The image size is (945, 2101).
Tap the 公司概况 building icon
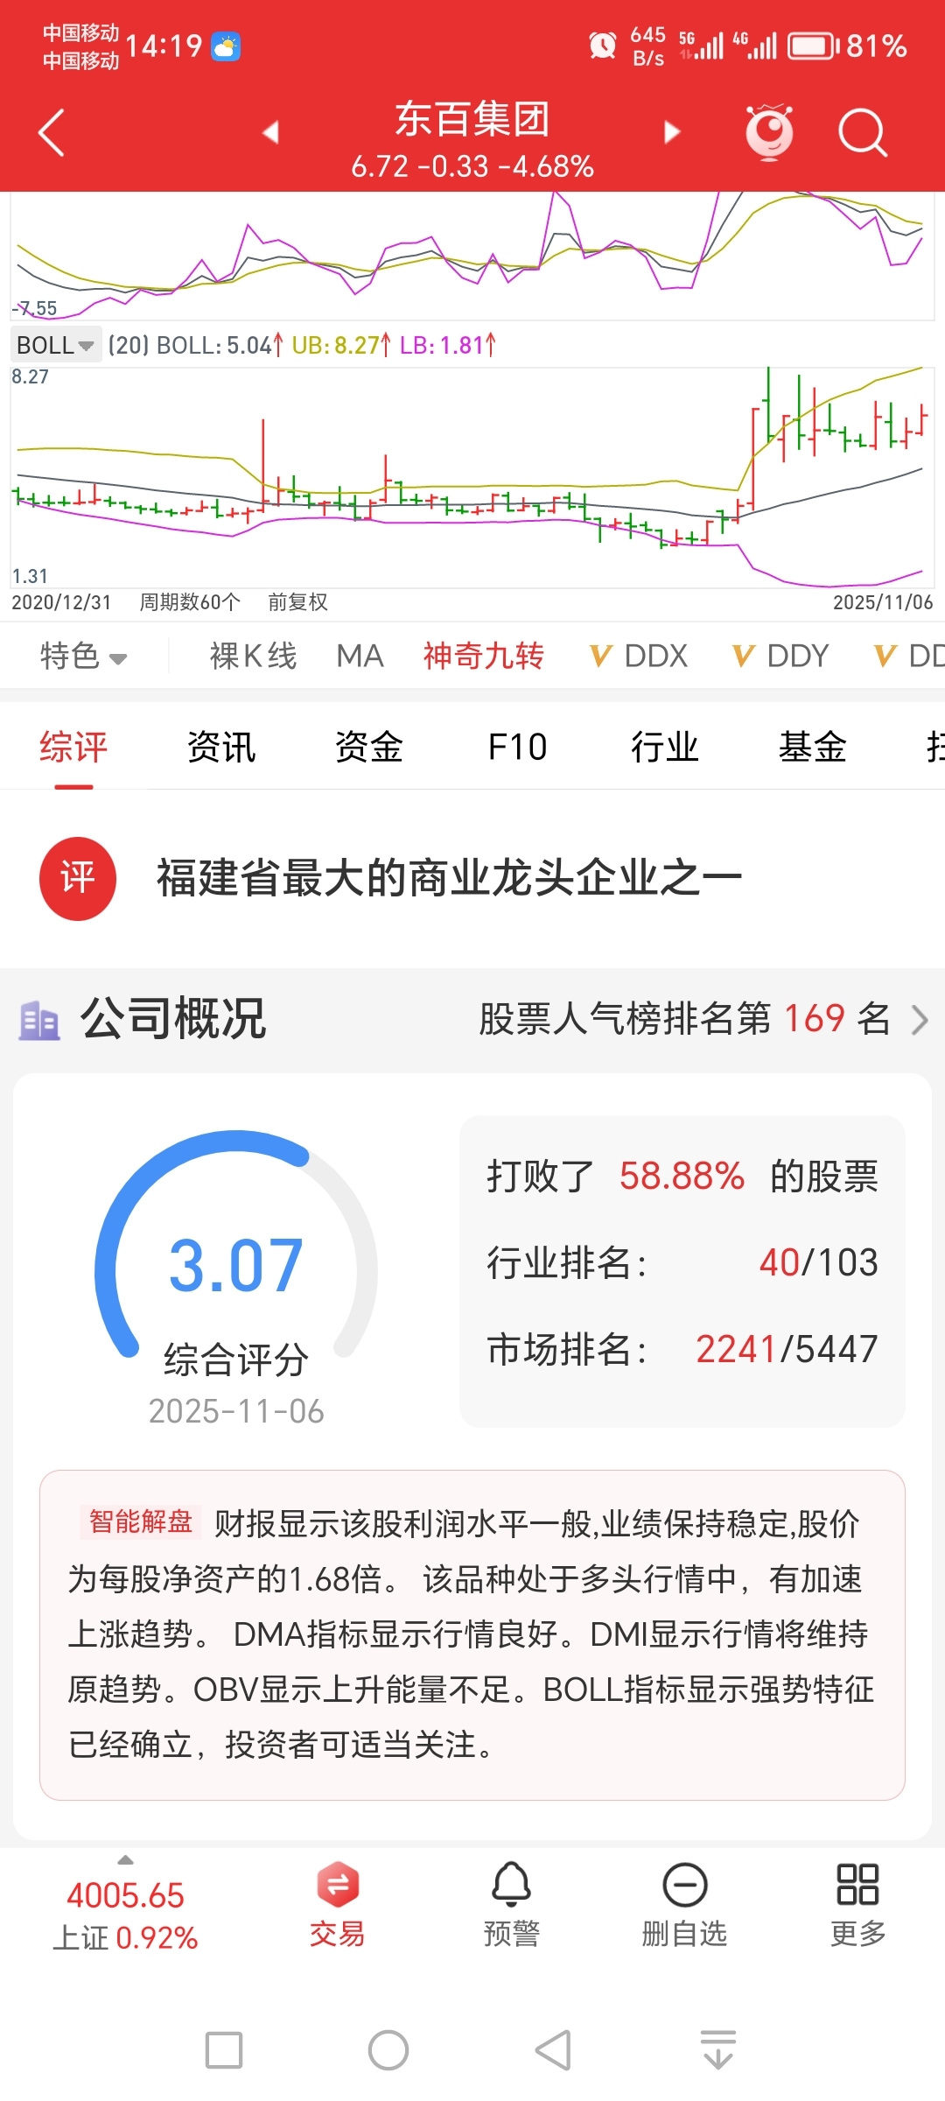click(39, 1020)
